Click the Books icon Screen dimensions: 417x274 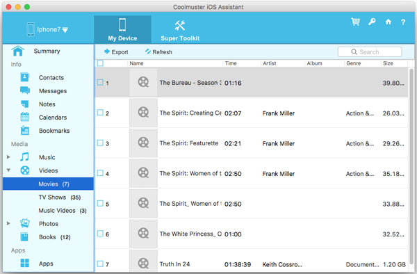[x=24, y=236]
